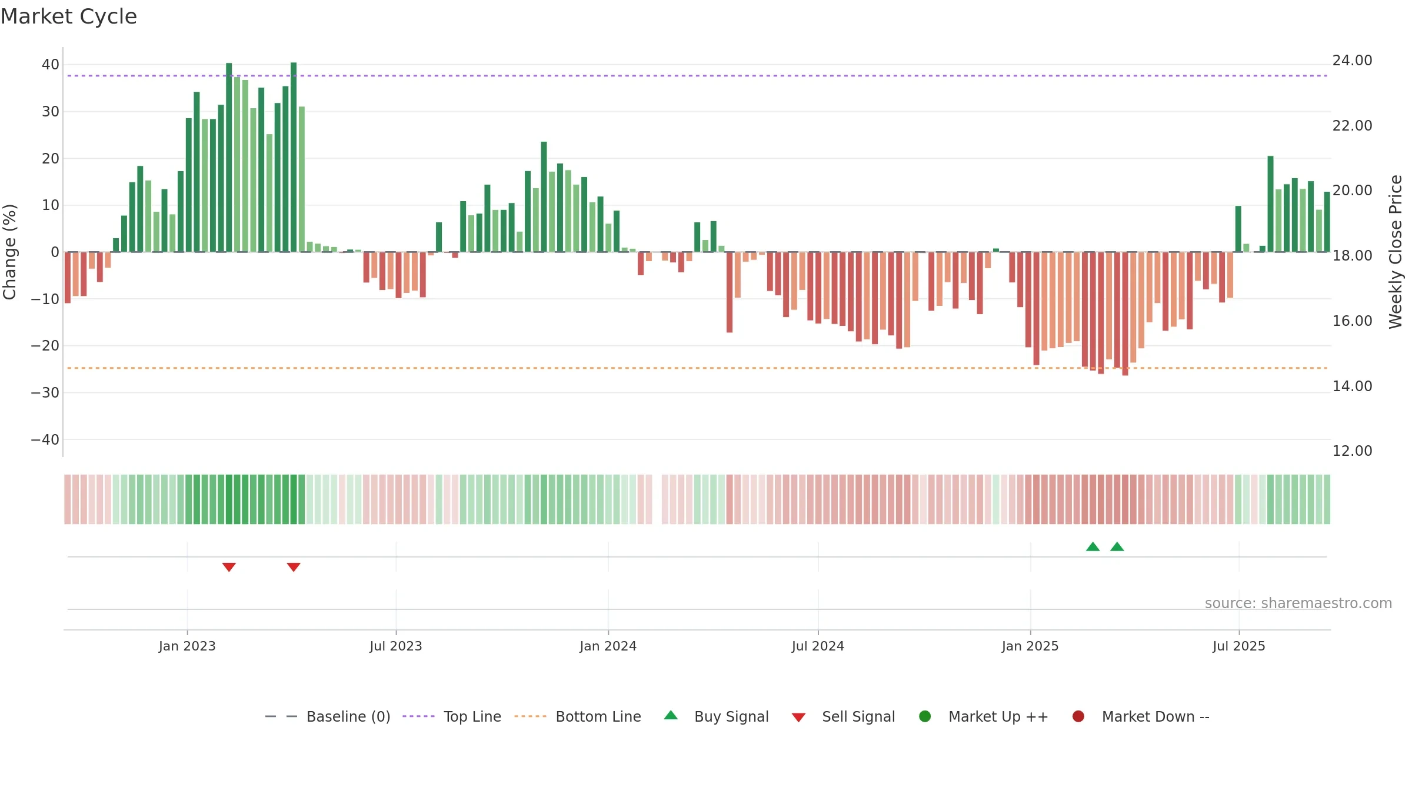Screen dimensions: 1412x794
Task: Click the first buy signal triangle in early 2025
Action: click(x=1093, y=546)
